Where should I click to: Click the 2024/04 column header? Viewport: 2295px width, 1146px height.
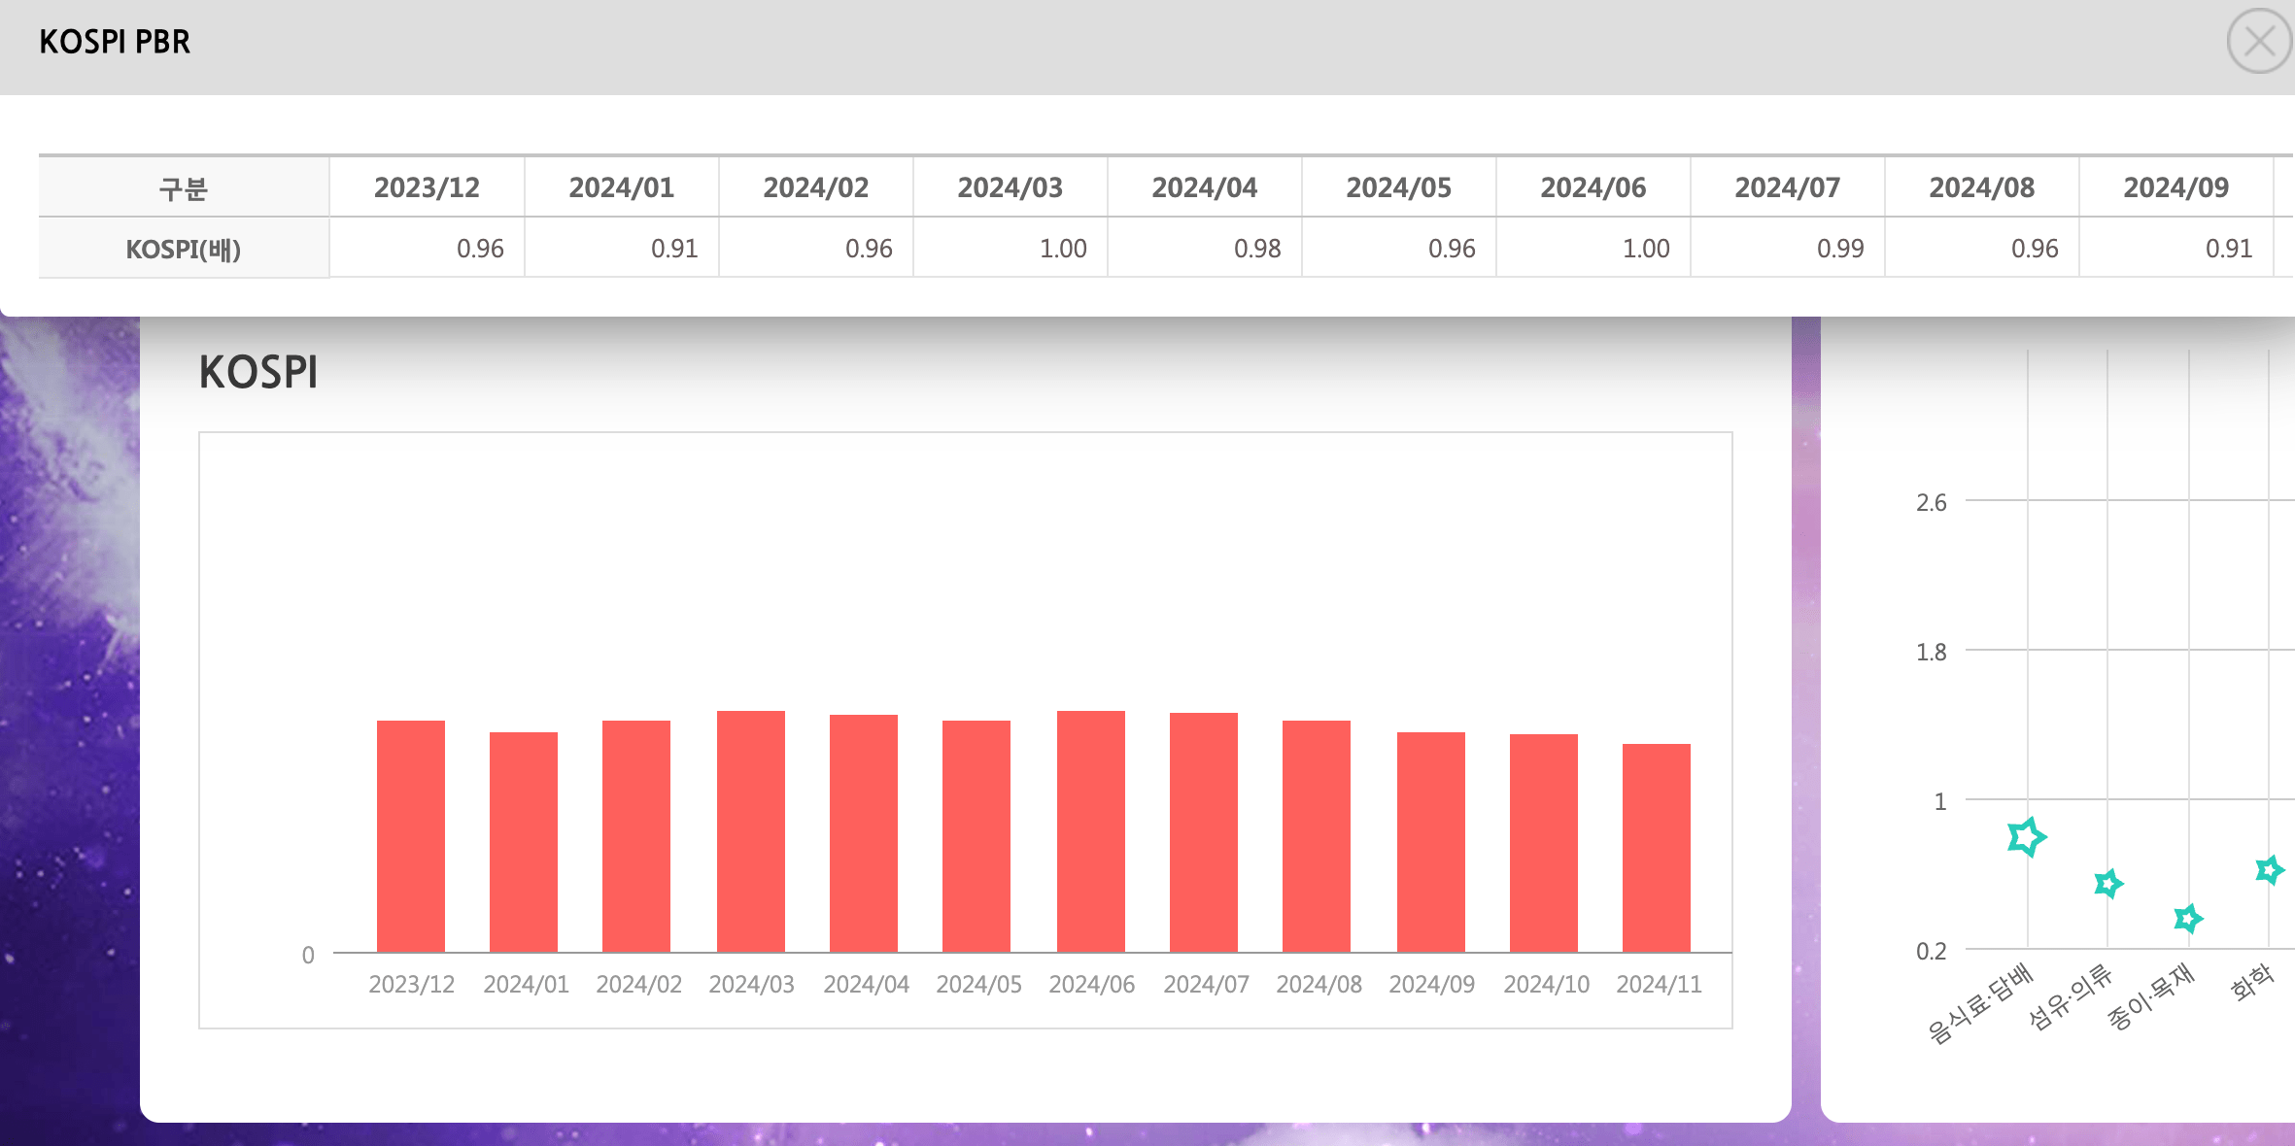[1205, 187]
